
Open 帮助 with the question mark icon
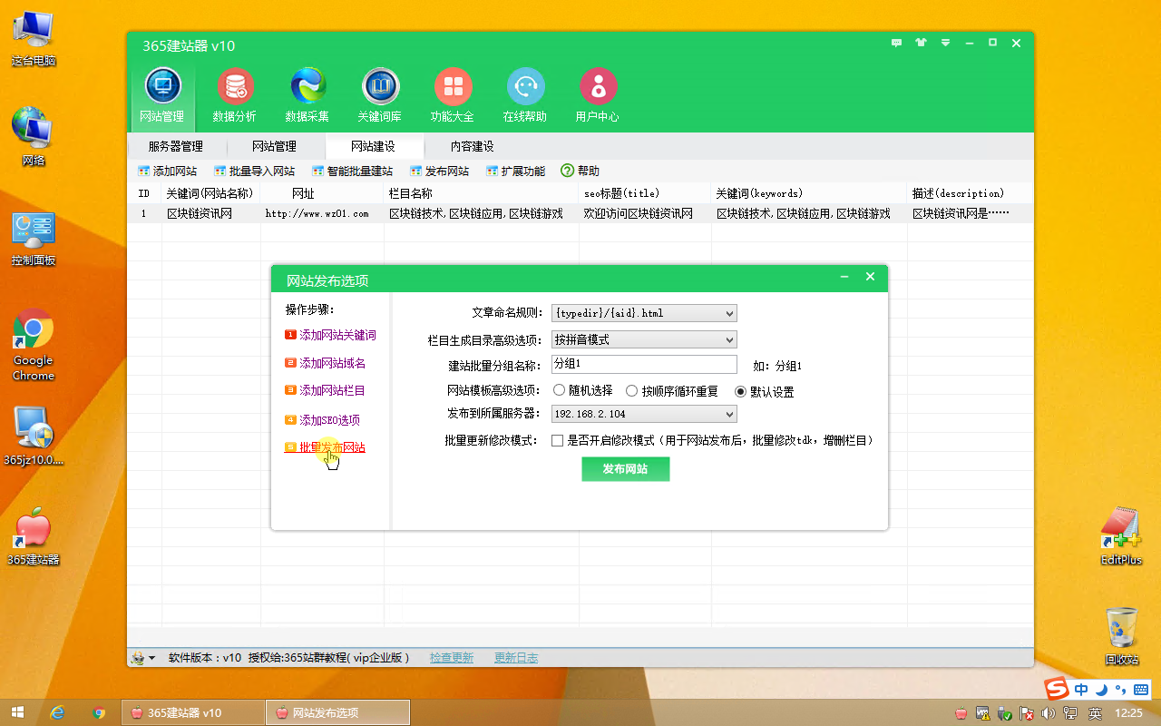point(580,171)
